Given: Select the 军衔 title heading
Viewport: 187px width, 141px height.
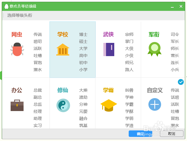Looking at the screenshot, I should [154, 34].
